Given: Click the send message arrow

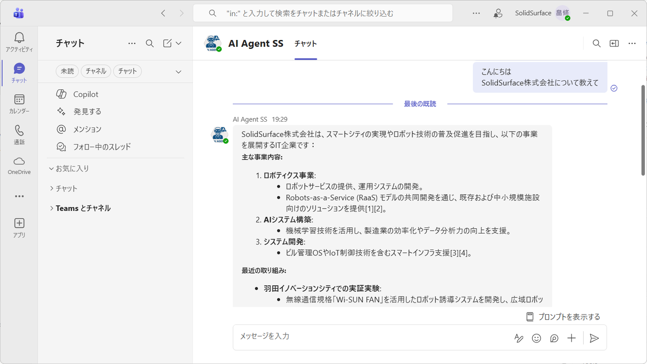Looking at the screenshot, I should click(594, 338).
